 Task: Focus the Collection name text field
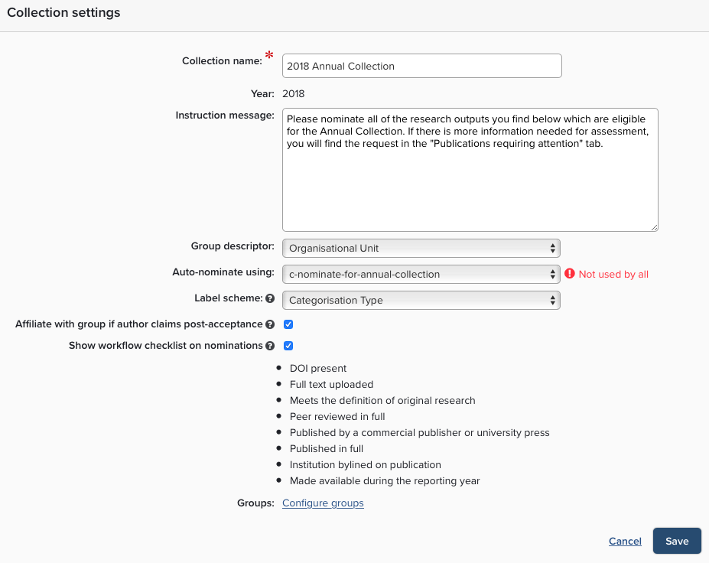pyautogui.click(x=421, y=66)
